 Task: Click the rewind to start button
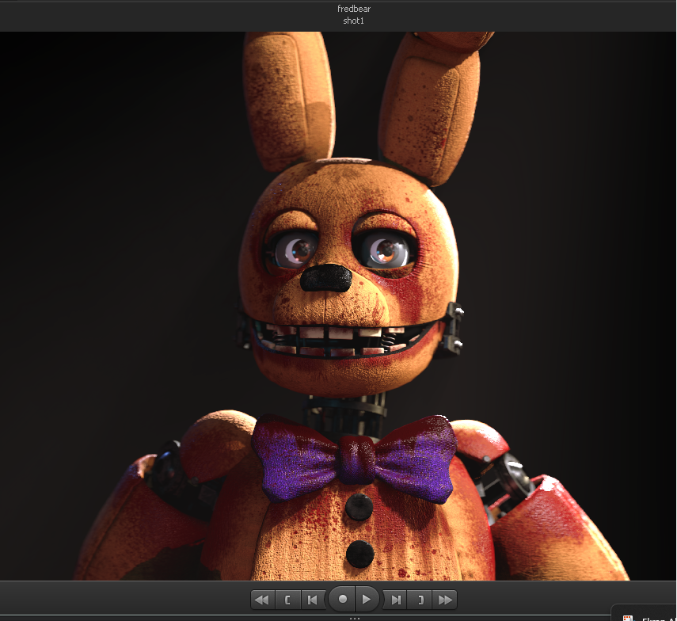click(262, 600)
